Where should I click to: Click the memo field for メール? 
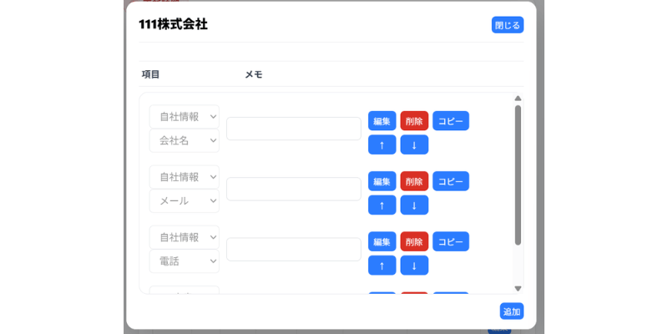pos(293,189)
